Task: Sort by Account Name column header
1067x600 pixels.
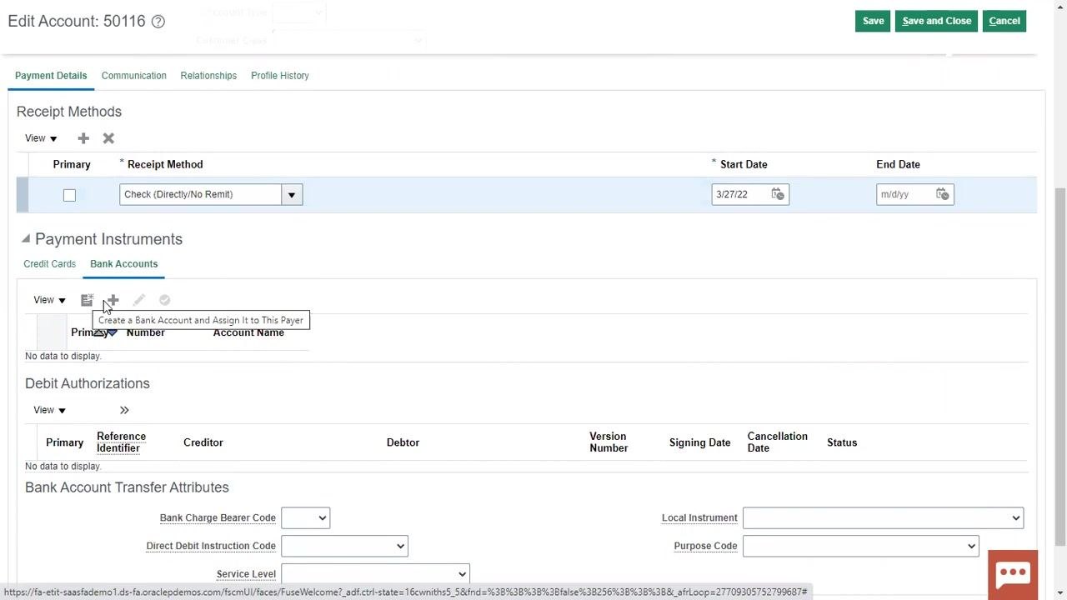Action: (x=248, y=332)
